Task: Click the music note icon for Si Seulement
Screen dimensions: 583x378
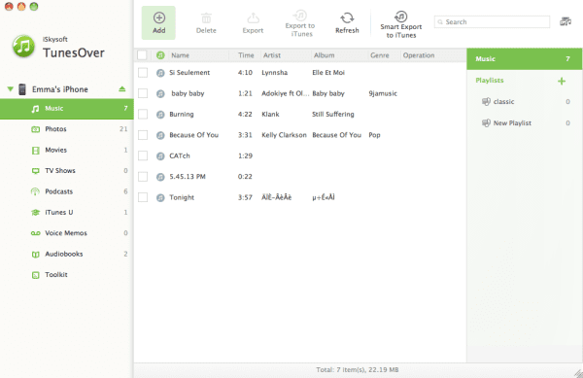Action: 160,73
